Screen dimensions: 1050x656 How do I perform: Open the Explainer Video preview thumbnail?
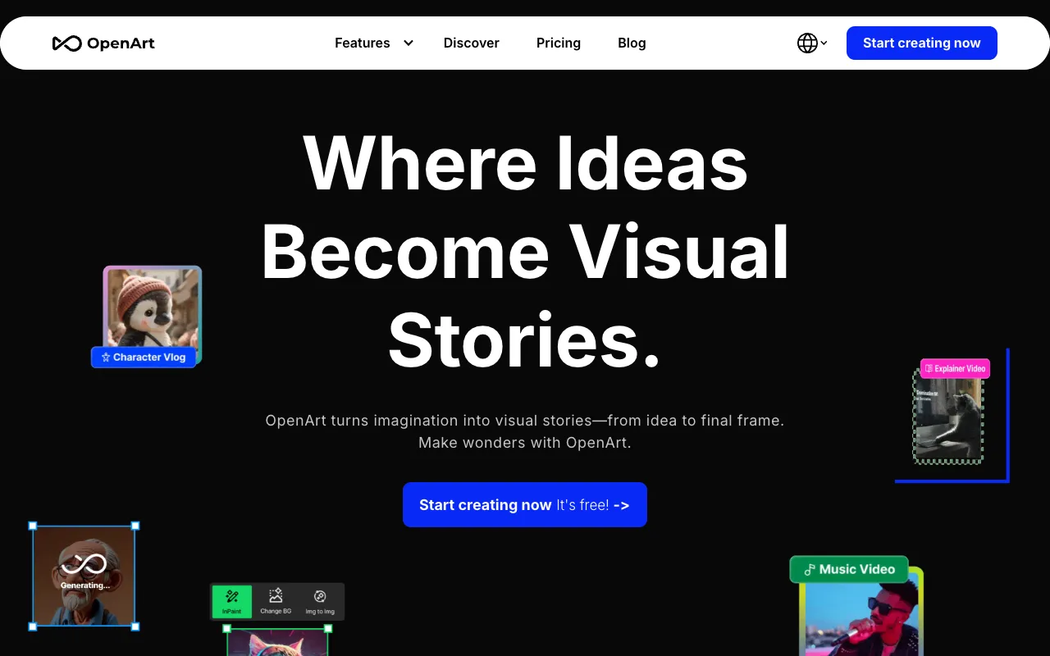point(948,418)
